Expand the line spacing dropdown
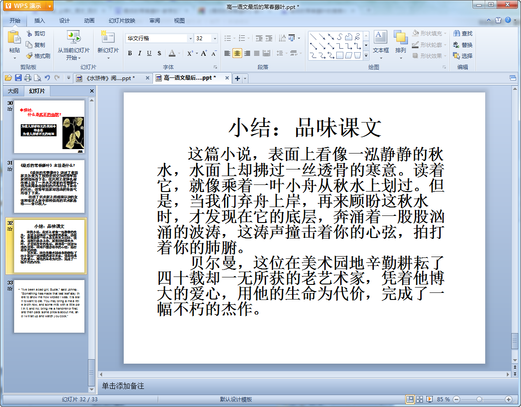 click(x=286, y=53)
